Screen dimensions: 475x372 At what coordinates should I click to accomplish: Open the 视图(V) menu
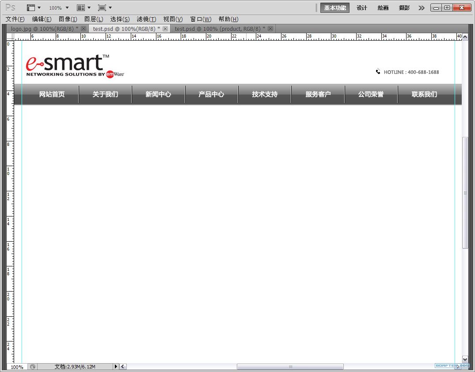point(173,19)
